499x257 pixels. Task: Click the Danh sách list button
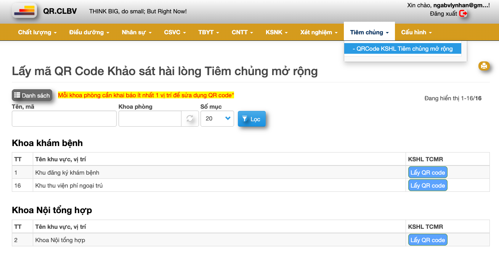[32, 95]
